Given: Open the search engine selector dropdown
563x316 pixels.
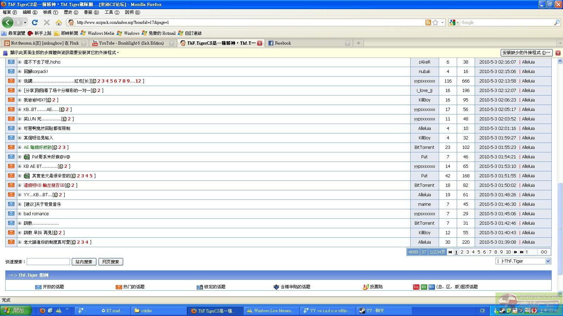Looking at the screenshot, I should (454, 22).
